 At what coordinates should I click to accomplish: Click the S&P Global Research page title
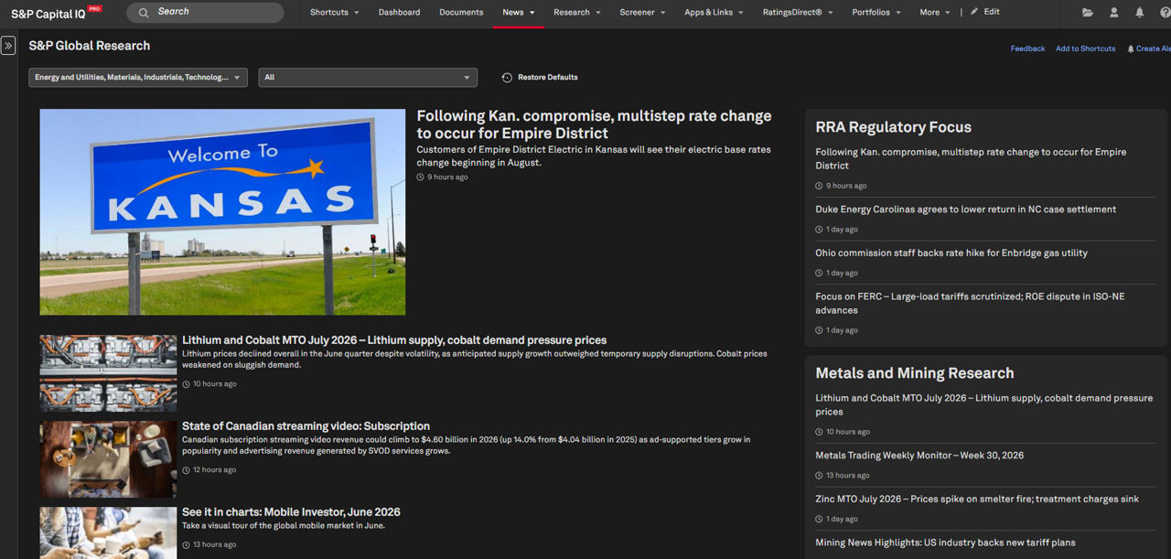coord(90,46)
